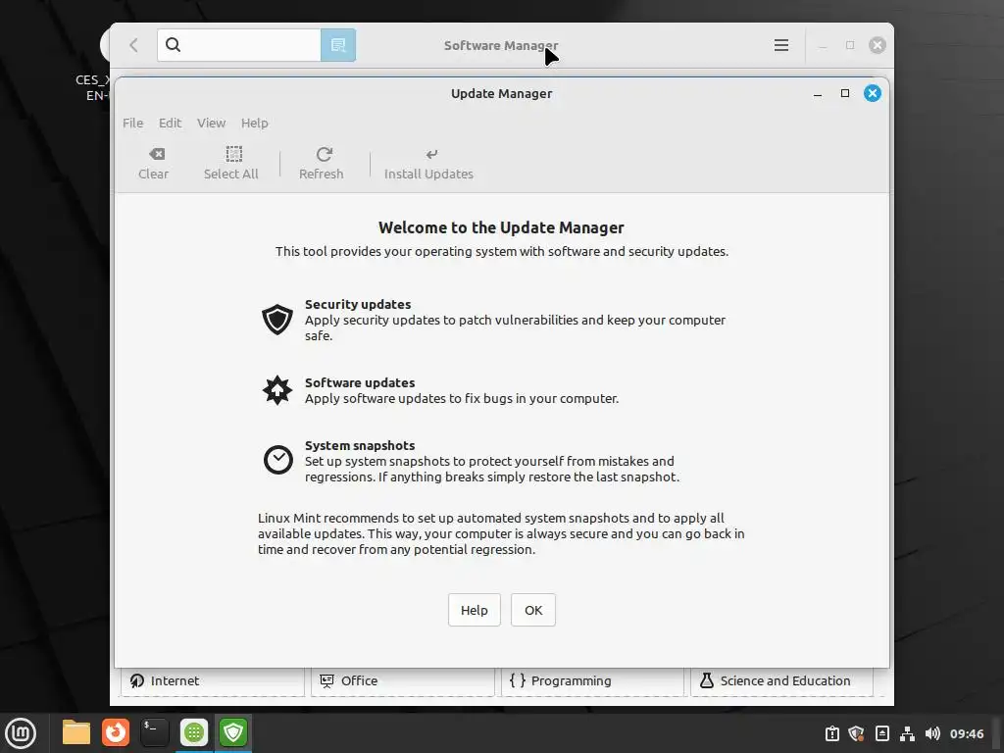Click the volume speaker tray icon
Image resolution: width=1004 pixels, height=753 pixels.
[932, 733]
